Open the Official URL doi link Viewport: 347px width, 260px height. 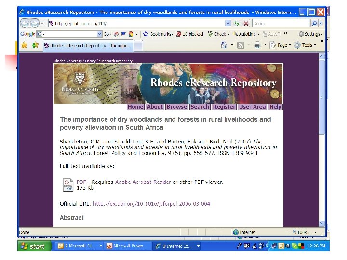tap(151, 204)
